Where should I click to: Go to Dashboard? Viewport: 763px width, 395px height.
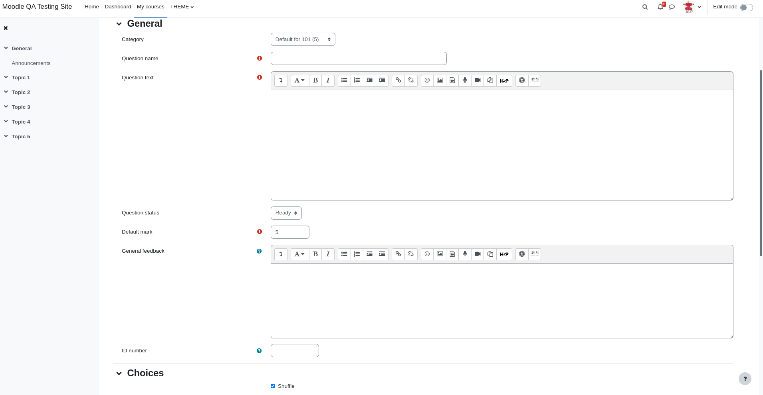pyautogui.click(x=118, y=7)
